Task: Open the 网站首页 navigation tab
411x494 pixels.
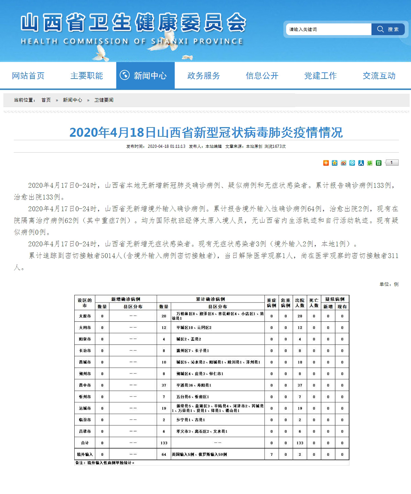Action: [x=28, y=76]
